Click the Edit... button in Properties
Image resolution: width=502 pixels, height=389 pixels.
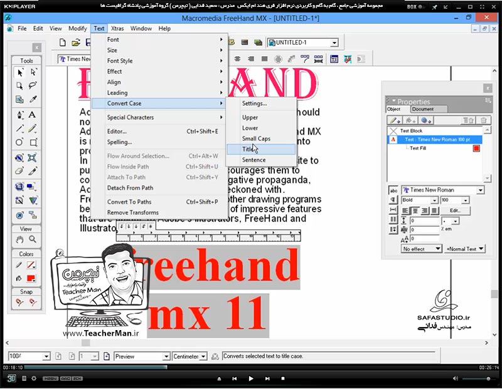point(456,210)
